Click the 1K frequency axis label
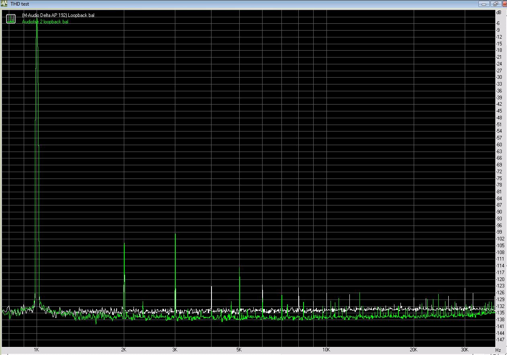Screen dimensions: 507x355 click(36, 350)
